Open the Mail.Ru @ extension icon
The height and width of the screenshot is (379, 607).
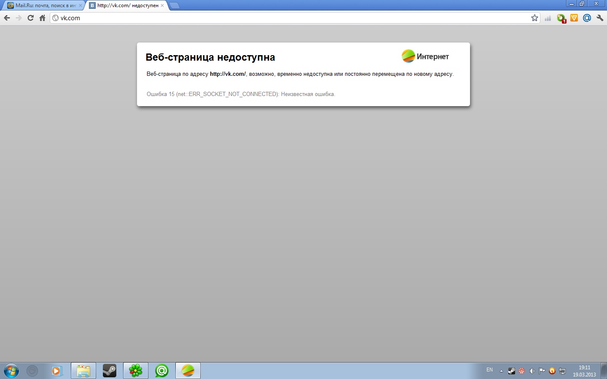tap(587, 18)
